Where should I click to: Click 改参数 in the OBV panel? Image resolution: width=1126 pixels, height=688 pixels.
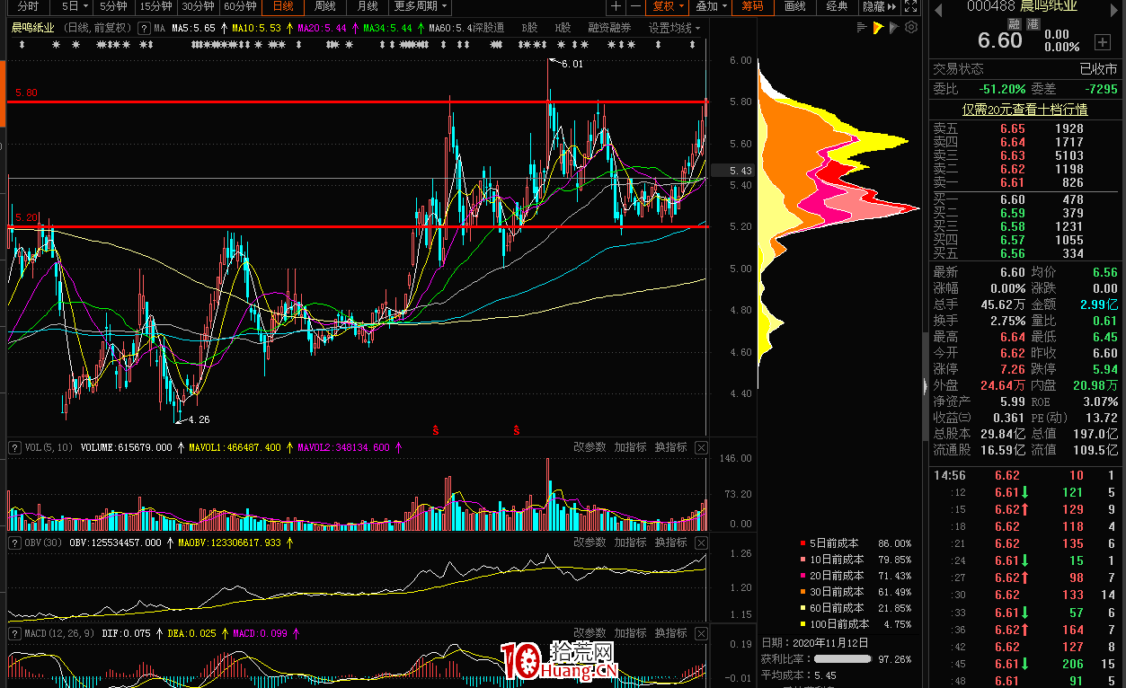point(590,542)
